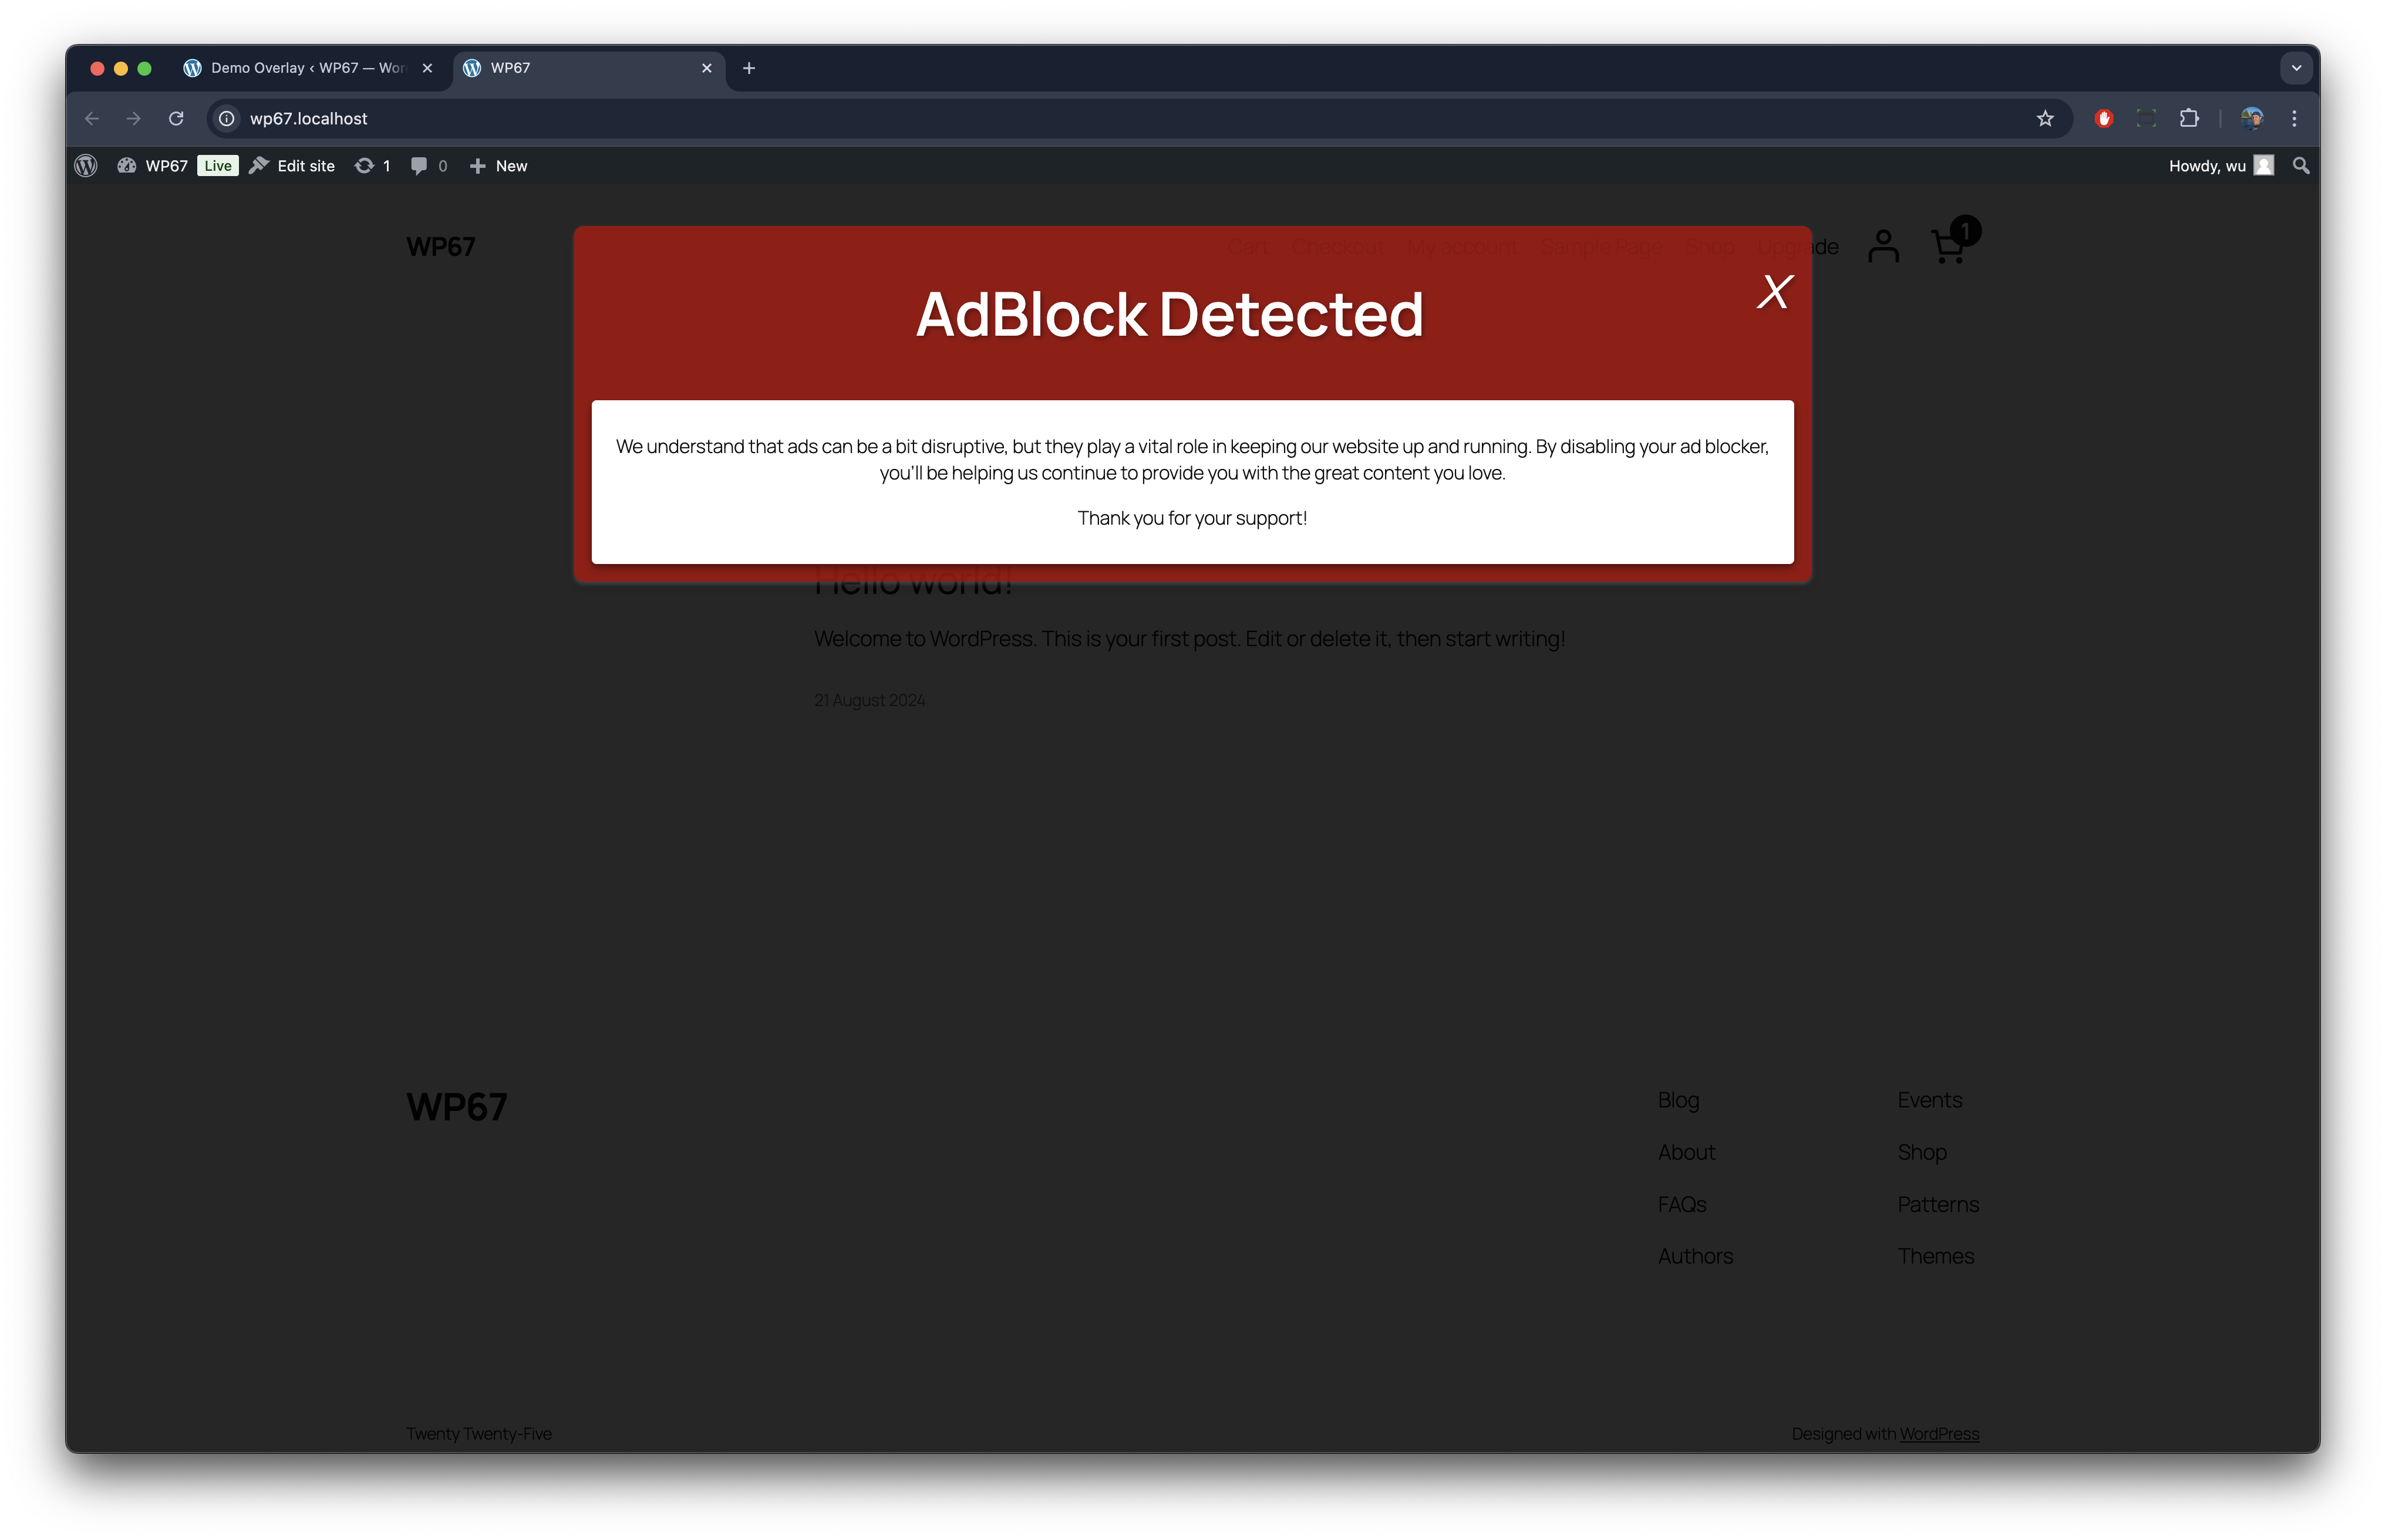
Task: Reload the page
Action: (176, 119)
